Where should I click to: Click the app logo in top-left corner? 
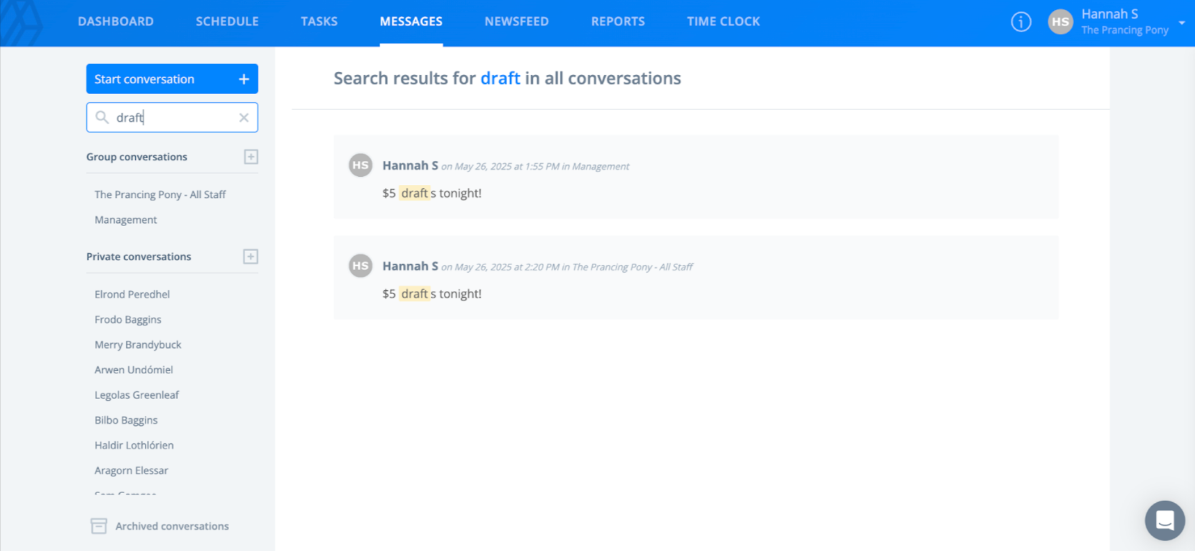[x=23, y=23]
